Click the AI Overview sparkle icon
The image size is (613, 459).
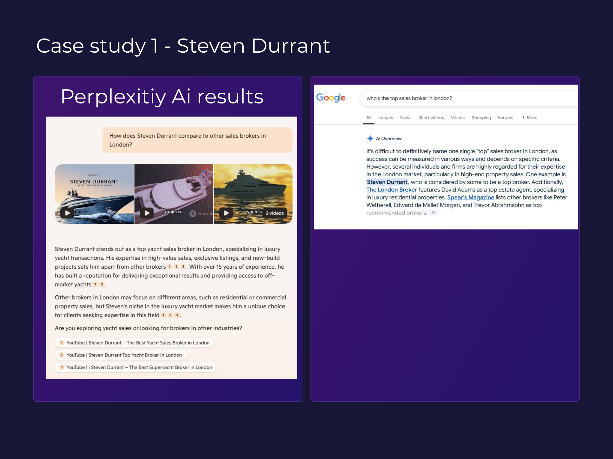(370, 138)
